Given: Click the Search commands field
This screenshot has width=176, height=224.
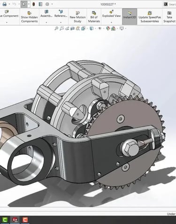Looking at the screenshot, I should 172,4.
